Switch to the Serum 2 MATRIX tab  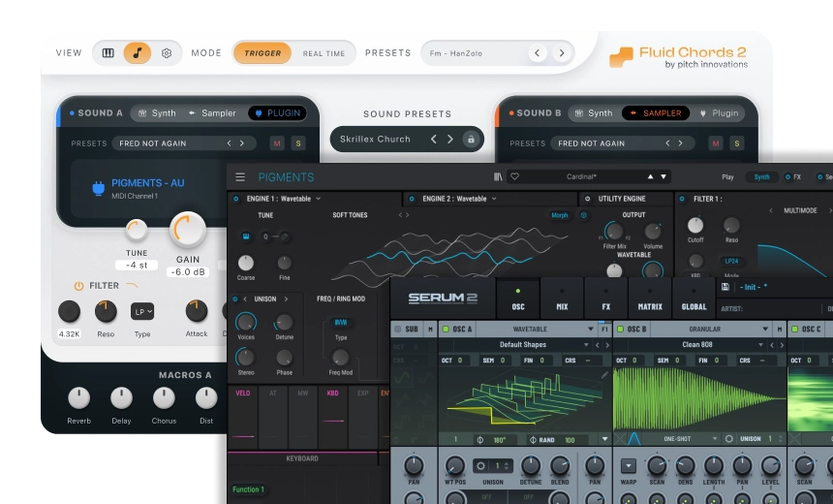pos(650,299)
